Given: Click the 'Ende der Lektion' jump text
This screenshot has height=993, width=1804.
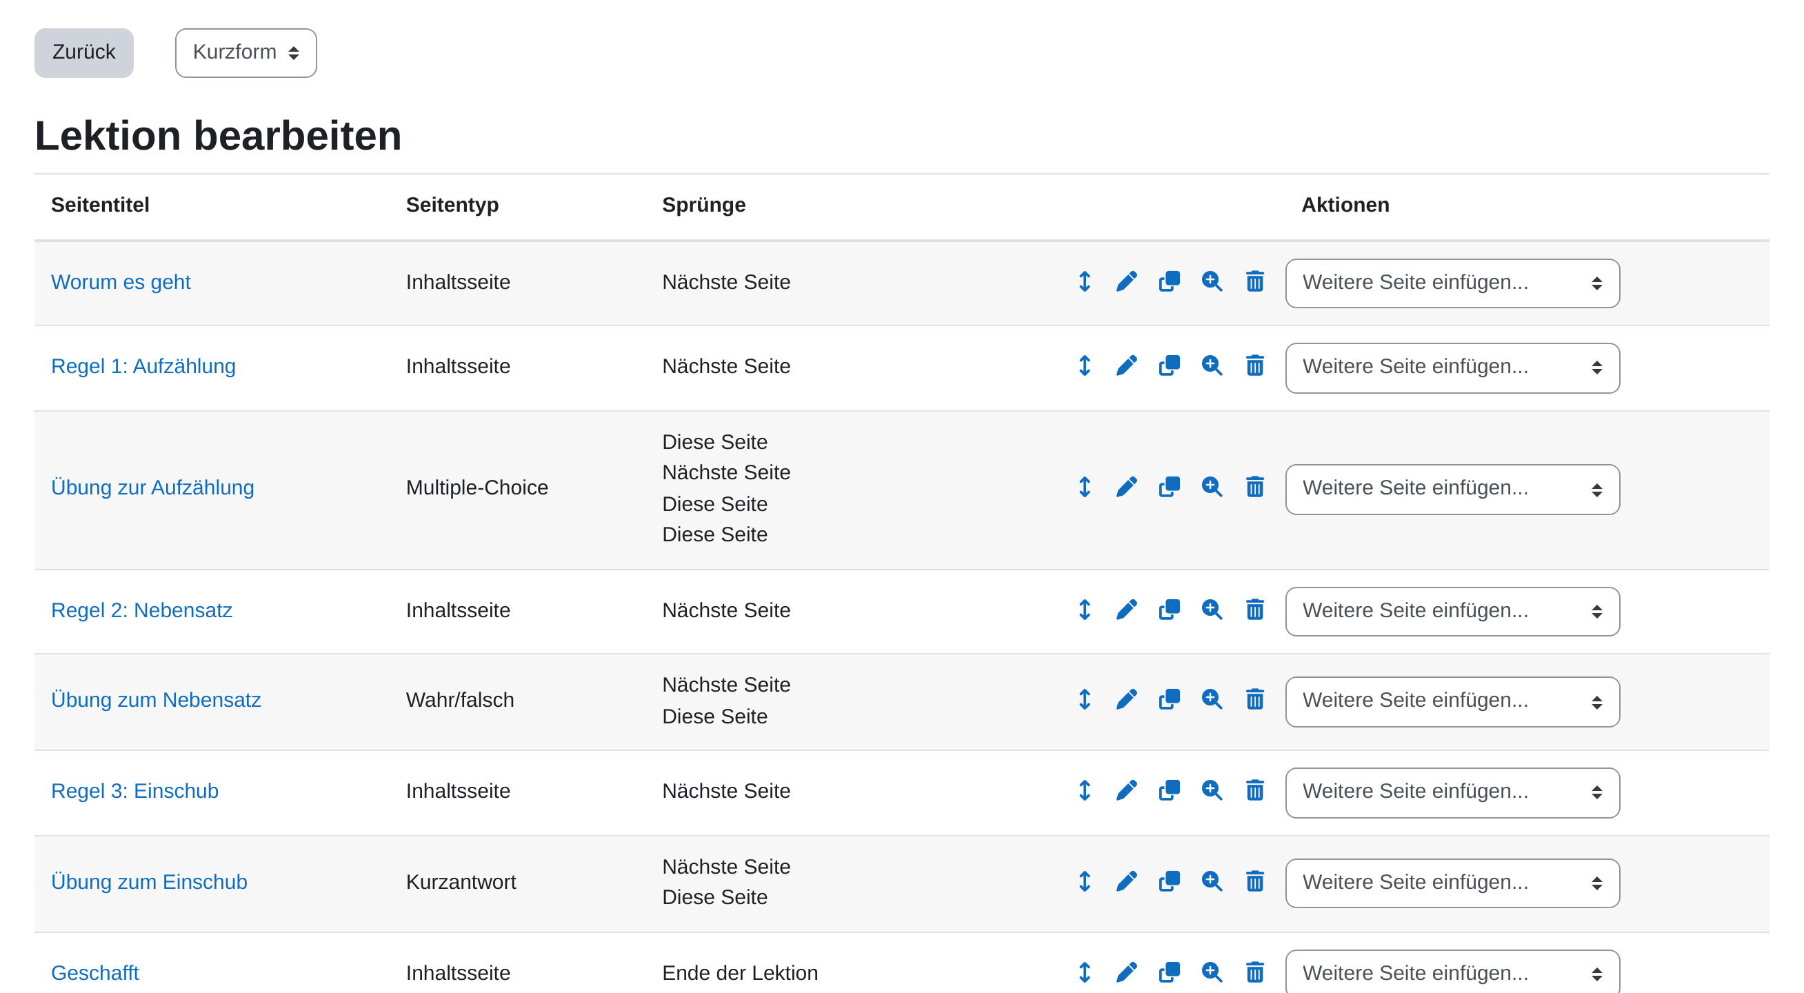Looking at the screenshot, I should pyautogui.click(x=739, y=973).
